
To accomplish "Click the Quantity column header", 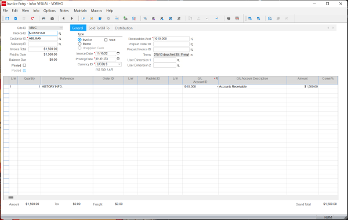I will [30, 80].
